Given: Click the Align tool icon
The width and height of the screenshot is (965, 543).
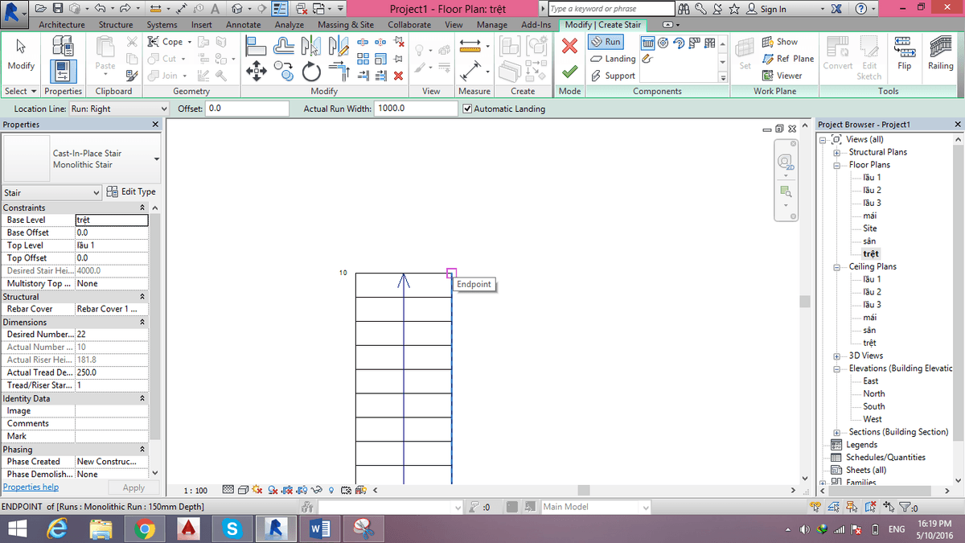Looking at the screenshot, I should [x=256, y=46].
